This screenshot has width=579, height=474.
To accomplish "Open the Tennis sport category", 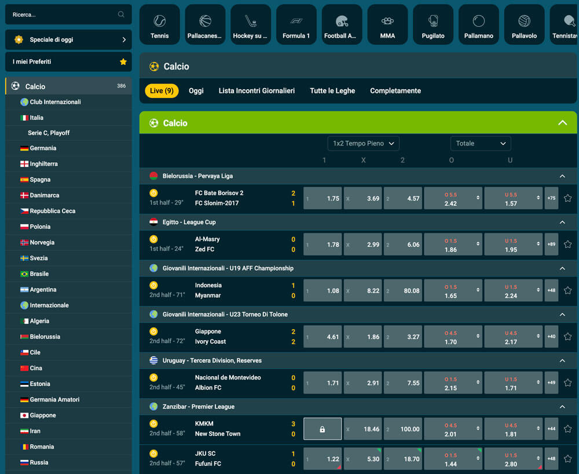I will (x=160, y=25).
